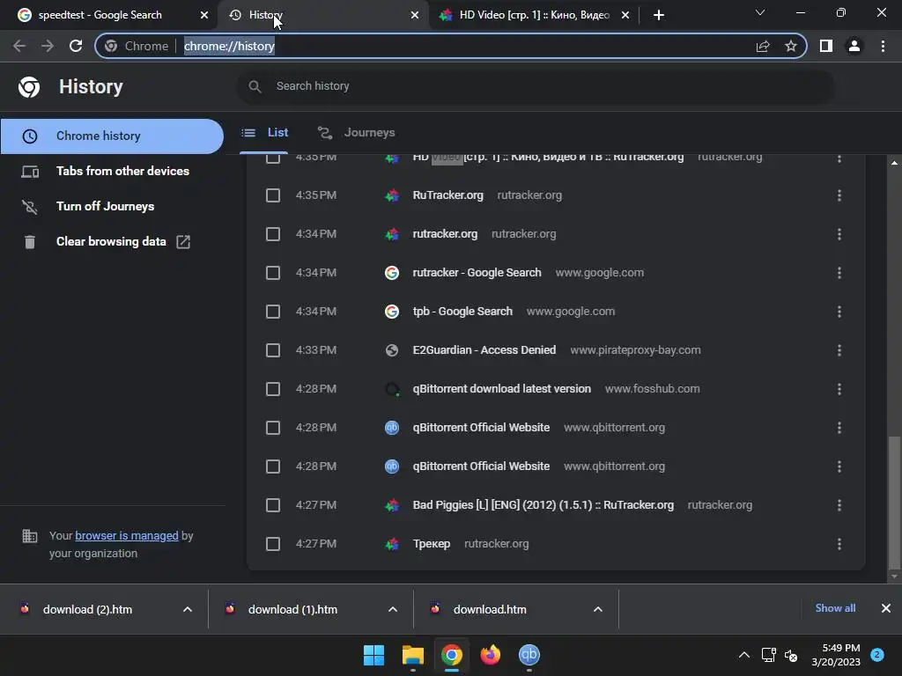The image size is (902, 676).
Task: Open downloaded file download (2).htm
Action: (87, 609)
